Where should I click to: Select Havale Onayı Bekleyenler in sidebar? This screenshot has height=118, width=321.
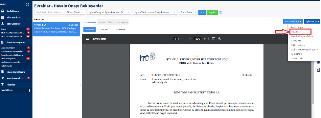coord(12,51)
